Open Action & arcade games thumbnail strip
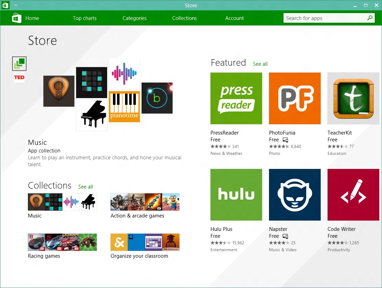382x288 pixels. point(145,202)
